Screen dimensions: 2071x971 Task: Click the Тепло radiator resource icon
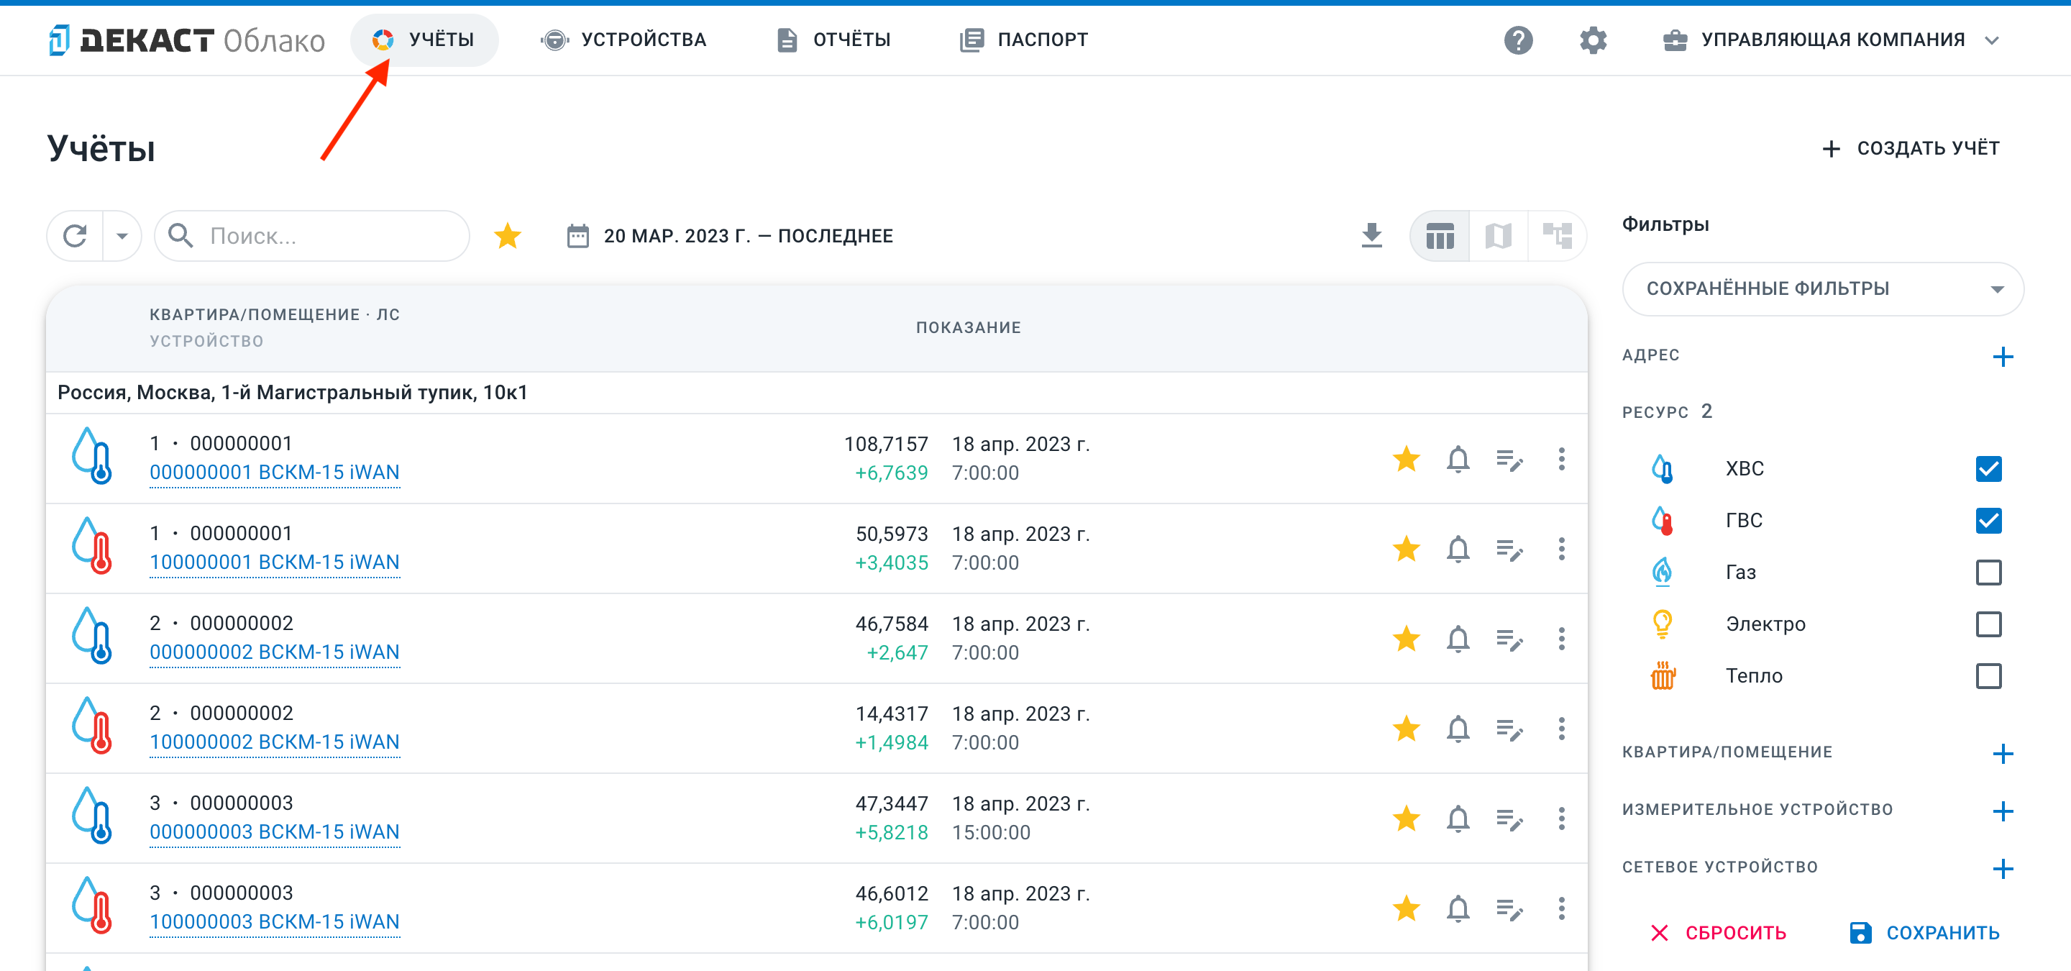(x=1662, y=675)
